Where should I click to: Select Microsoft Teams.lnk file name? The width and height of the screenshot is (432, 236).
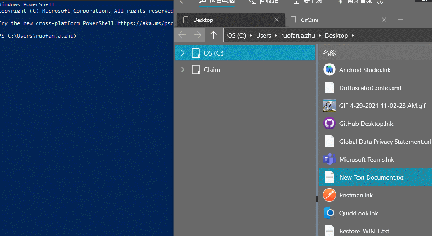(x=367, y=159)
